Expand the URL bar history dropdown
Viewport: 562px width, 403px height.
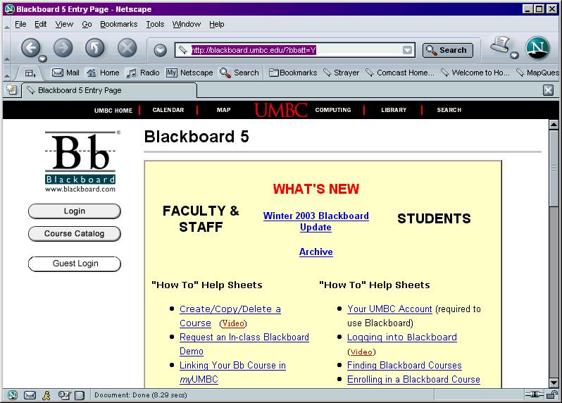coord(407,50)
